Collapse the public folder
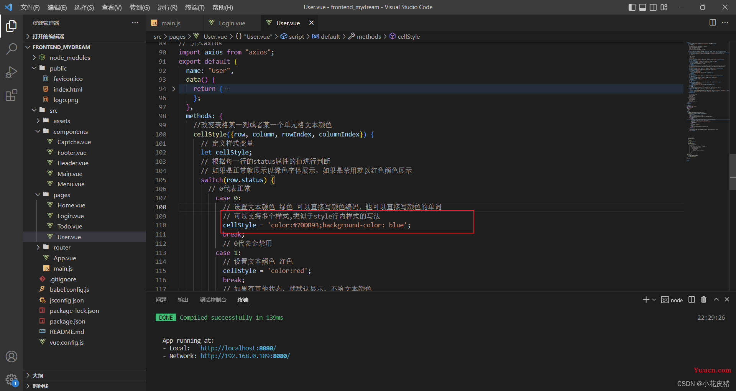 point(84,68)
